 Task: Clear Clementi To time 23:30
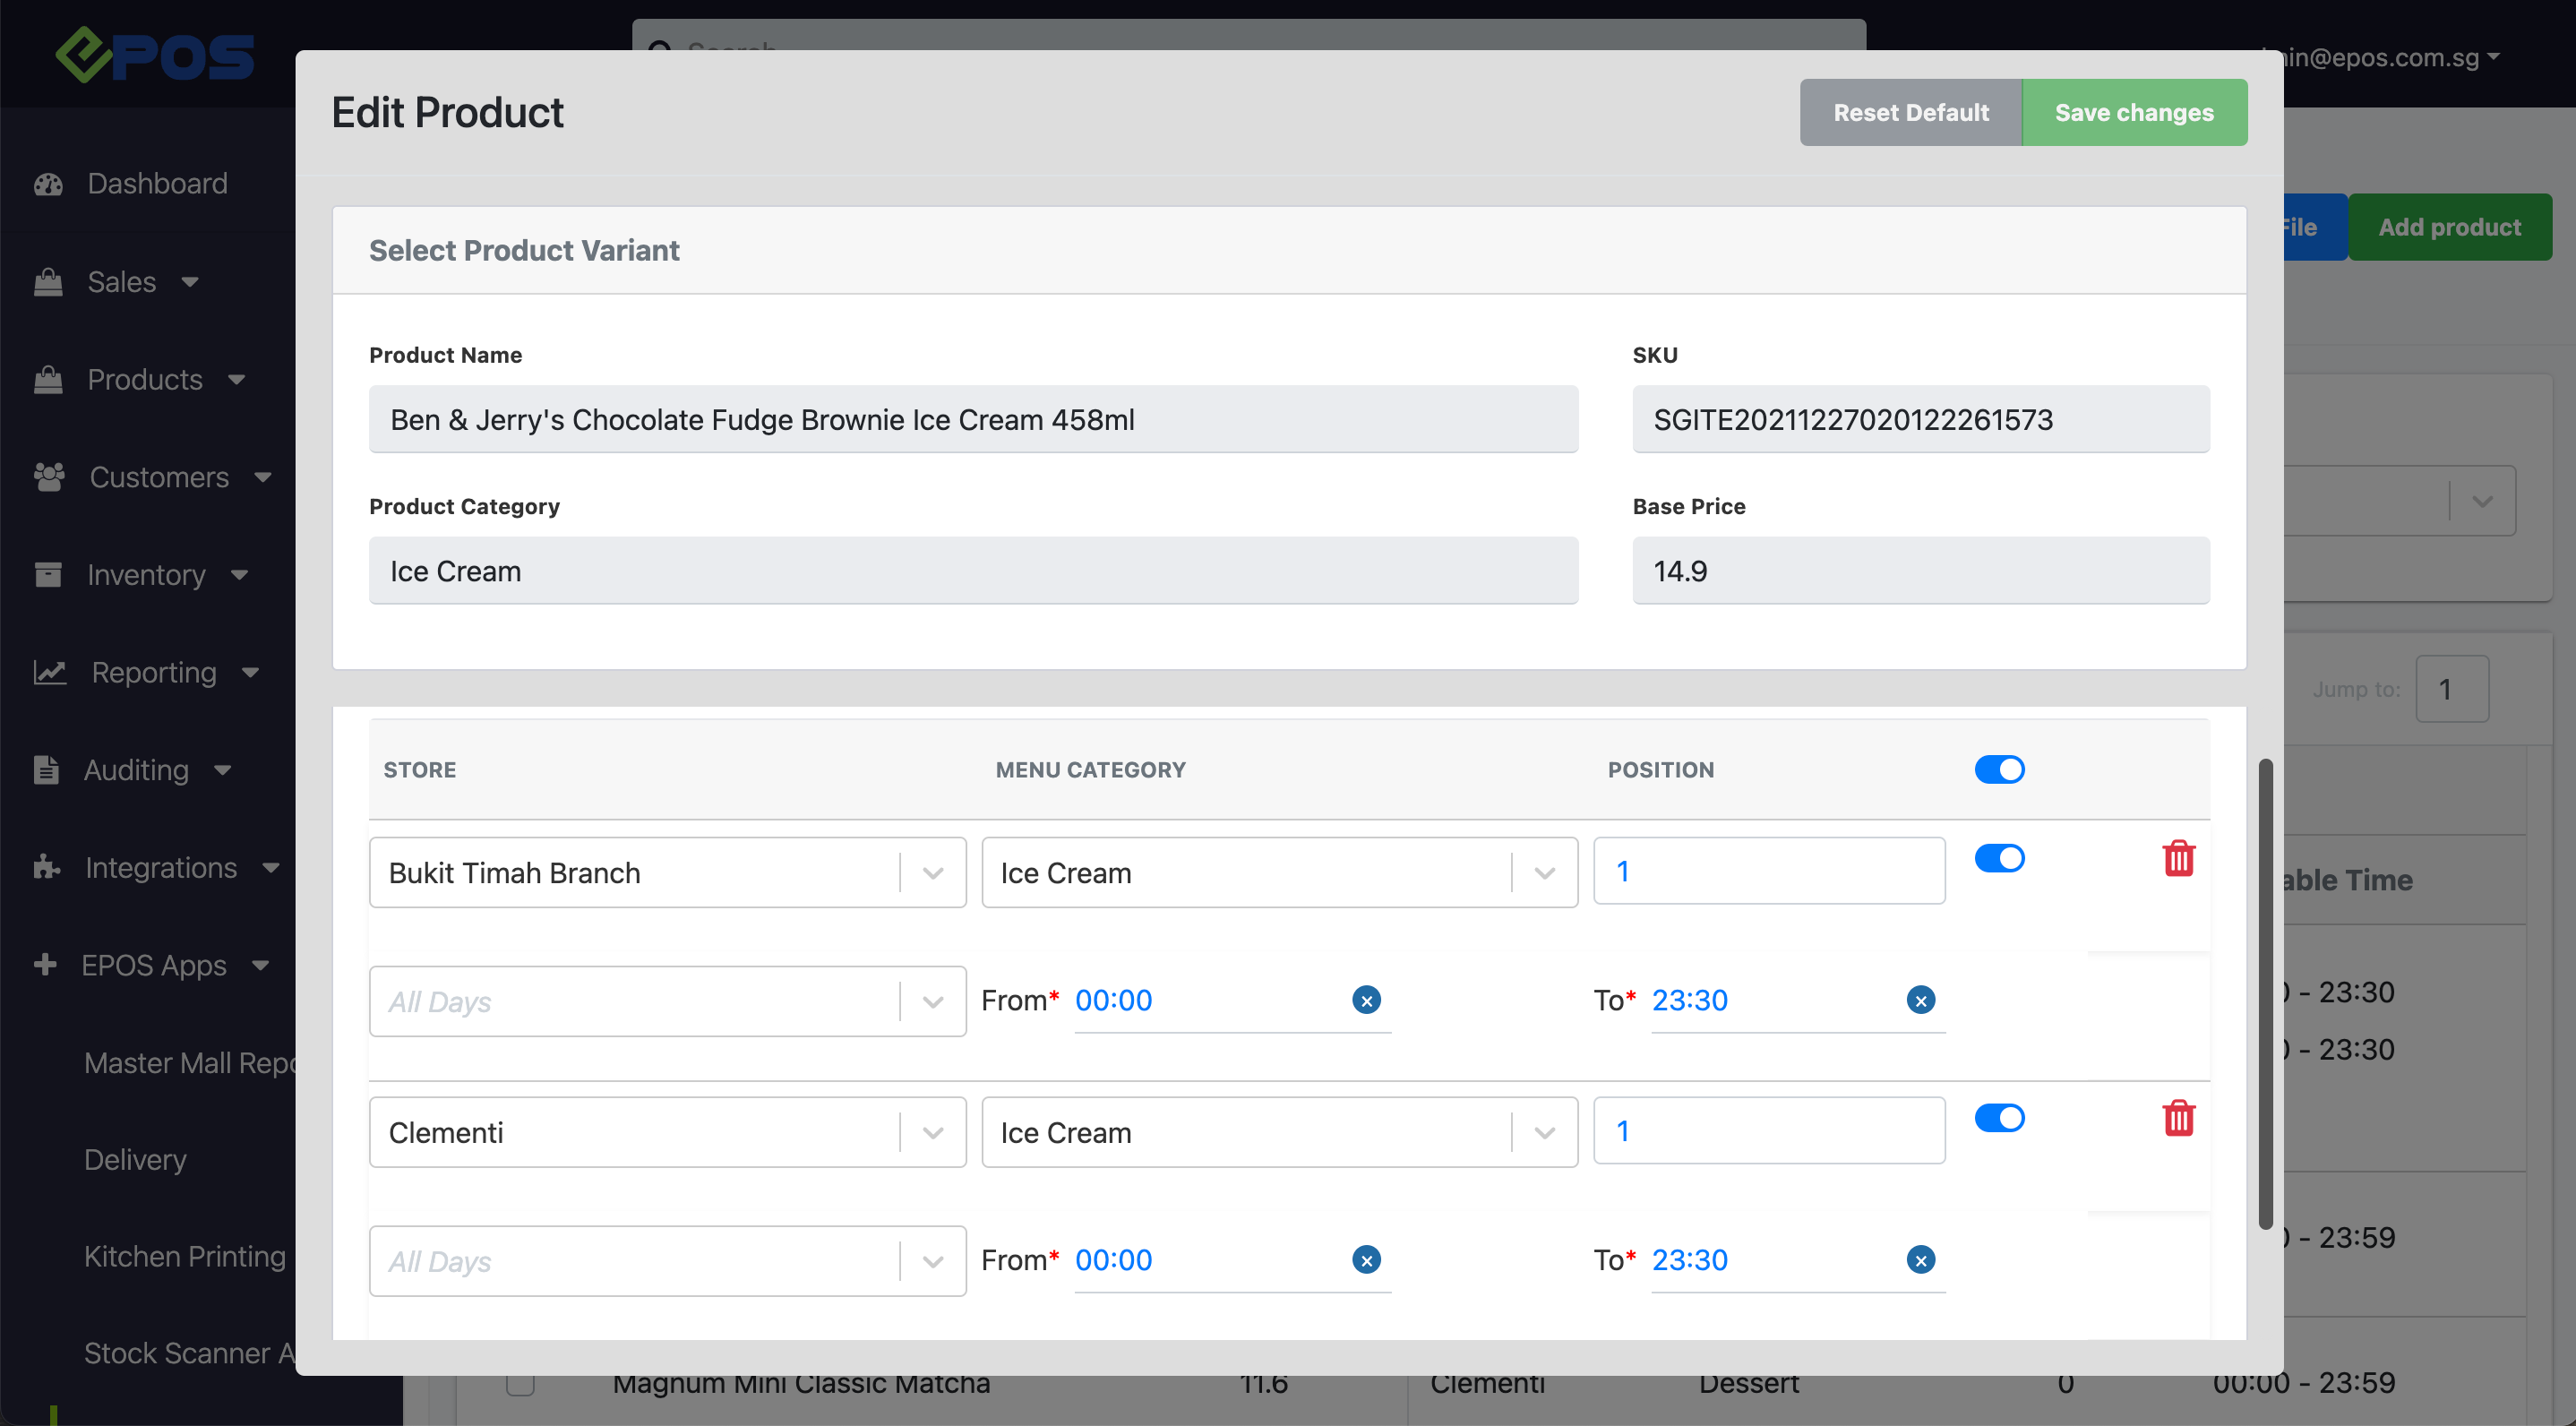tap(1920, 1260)
